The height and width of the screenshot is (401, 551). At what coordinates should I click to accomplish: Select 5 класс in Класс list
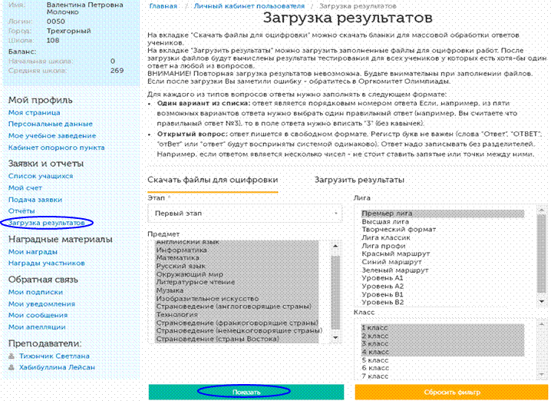(443, 360)
